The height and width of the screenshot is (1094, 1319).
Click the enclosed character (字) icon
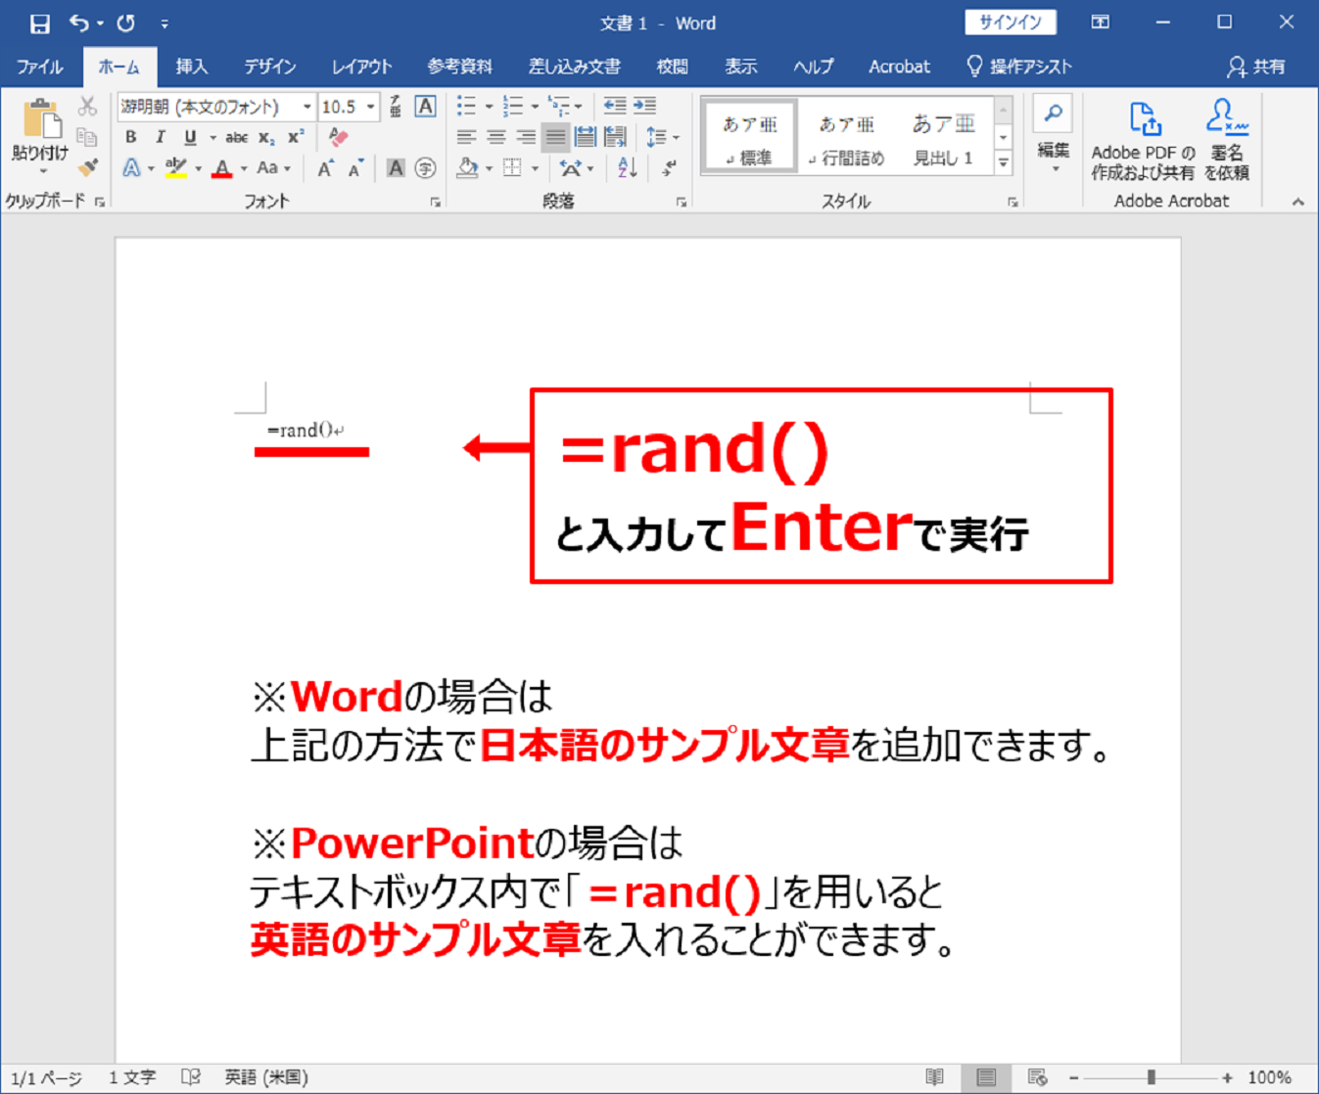425,168
